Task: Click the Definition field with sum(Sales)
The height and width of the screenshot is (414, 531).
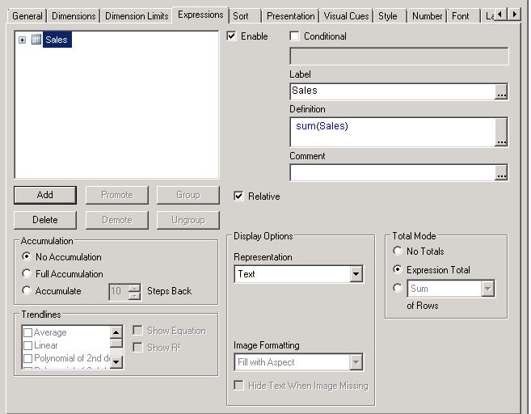Action: 393,132
